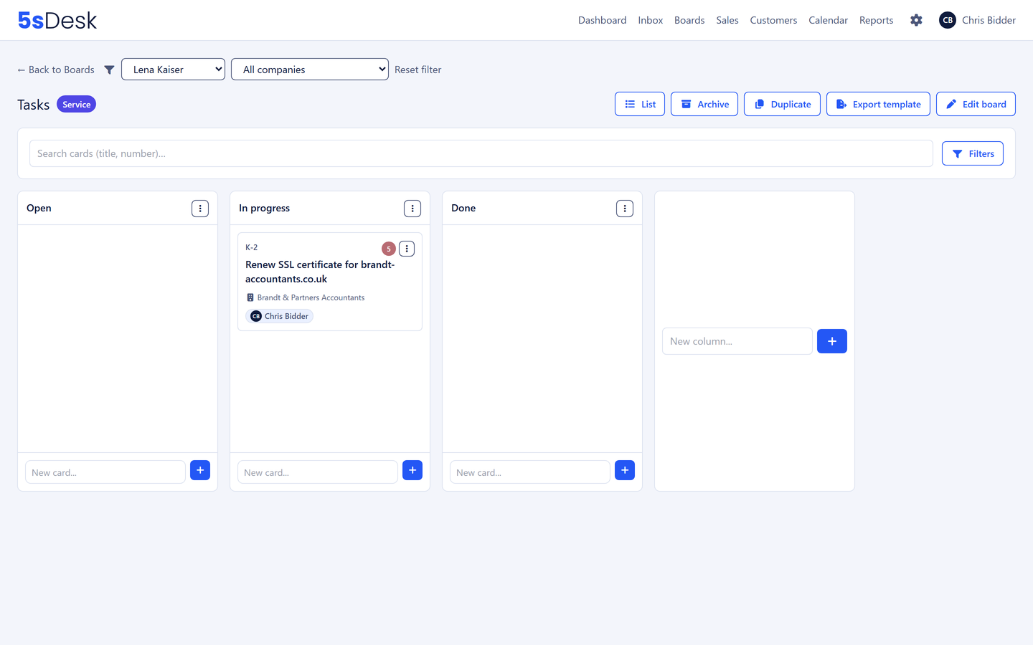Click the CB avatar in the top bar
The width and height of the screenshot is (1033, 645).
pyautogui.click(x=948, y=20)
